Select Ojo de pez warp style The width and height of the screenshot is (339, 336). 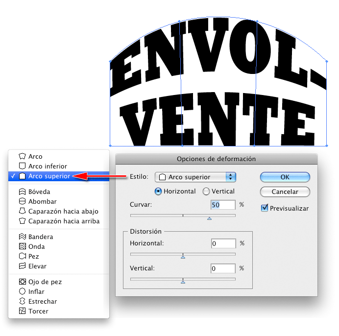59,282
